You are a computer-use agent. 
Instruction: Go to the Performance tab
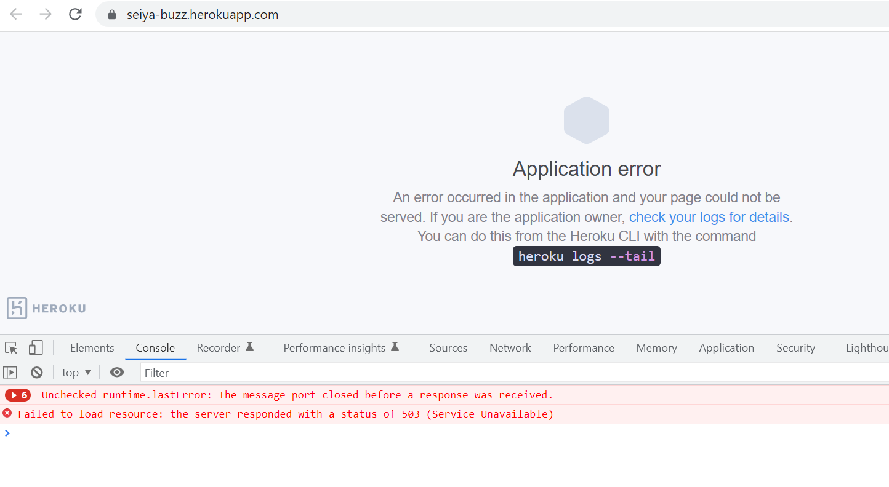click(584, 348)
